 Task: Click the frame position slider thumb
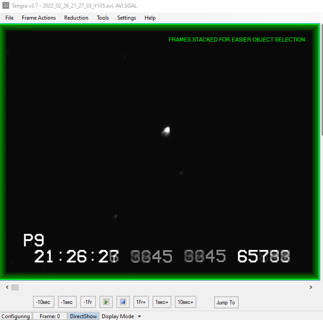[x=15, y=287]
